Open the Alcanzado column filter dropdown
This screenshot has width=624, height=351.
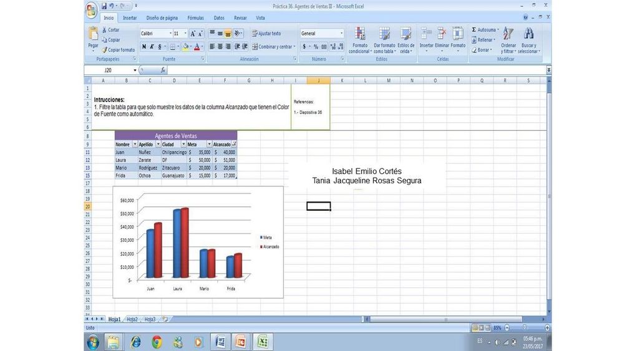tap(234, 144)
